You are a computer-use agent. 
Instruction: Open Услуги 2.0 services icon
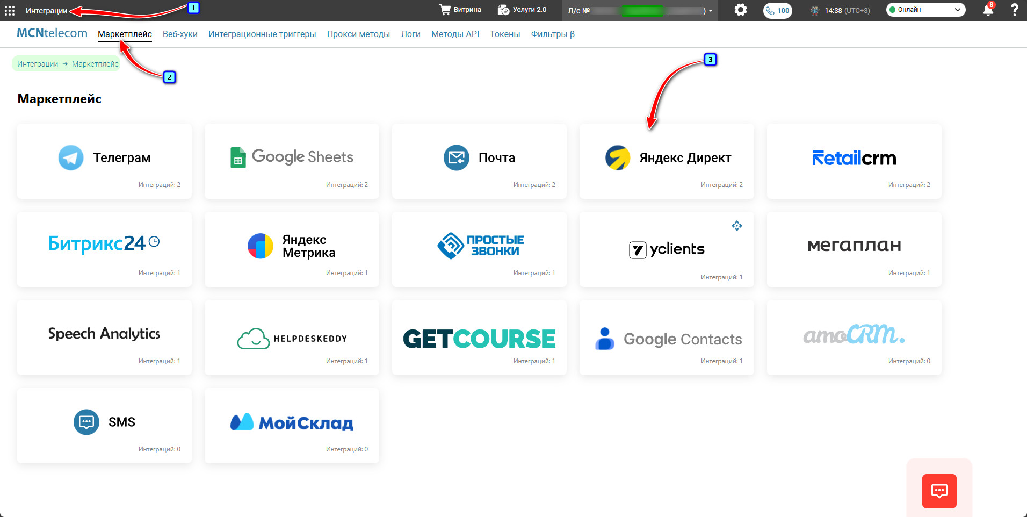tap(503, 10)
